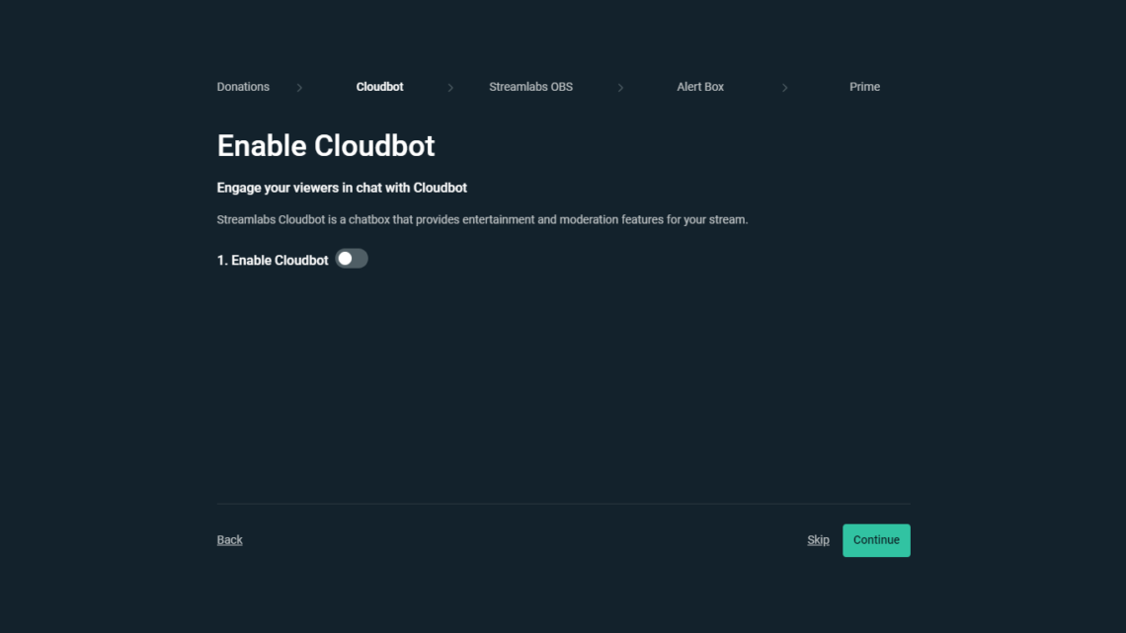Open the Streamlabs OBS setup step
Screen dimensions: 1126x633
coord(531,87)
